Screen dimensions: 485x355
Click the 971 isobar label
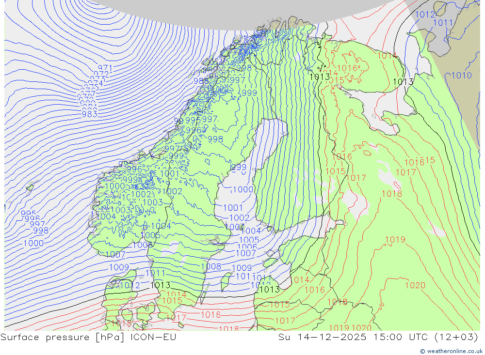105,68
